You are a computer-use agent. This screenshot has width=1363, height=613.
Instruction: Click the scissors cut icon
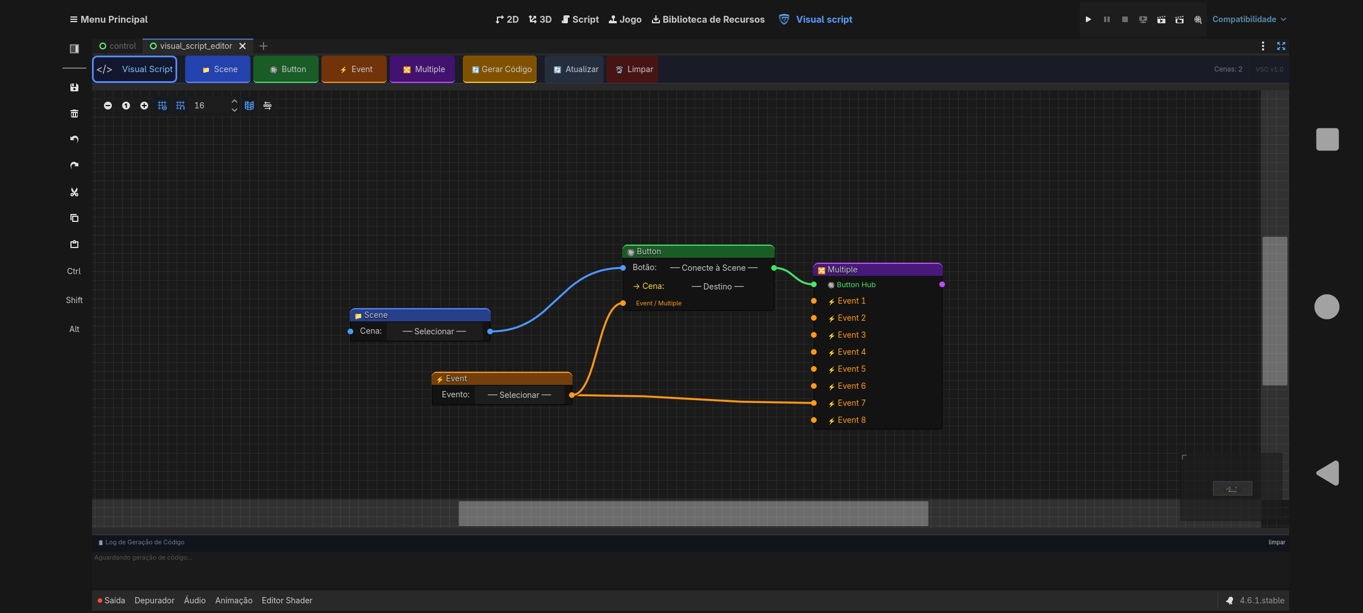tap(74, 192)
